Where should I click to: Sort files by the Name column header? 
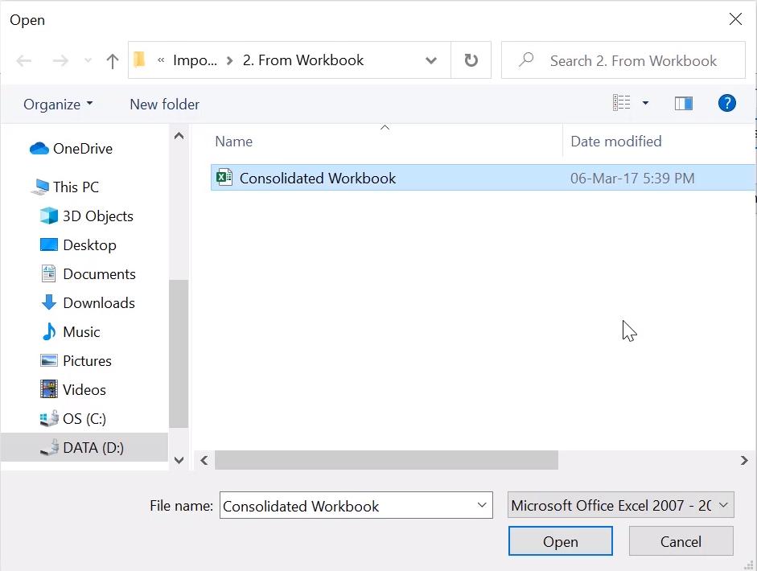pyautogui.click(x=233, y=141)
